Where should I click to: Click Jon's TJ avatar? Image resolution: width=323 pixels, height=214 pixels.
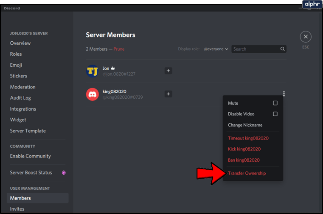click(93, 71)
